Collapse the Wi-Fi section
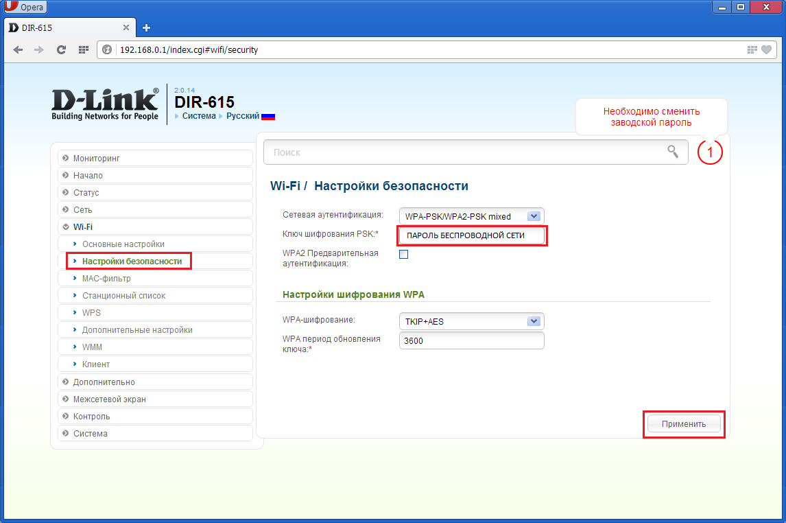The image size is (786, 523). coord(156,226)
